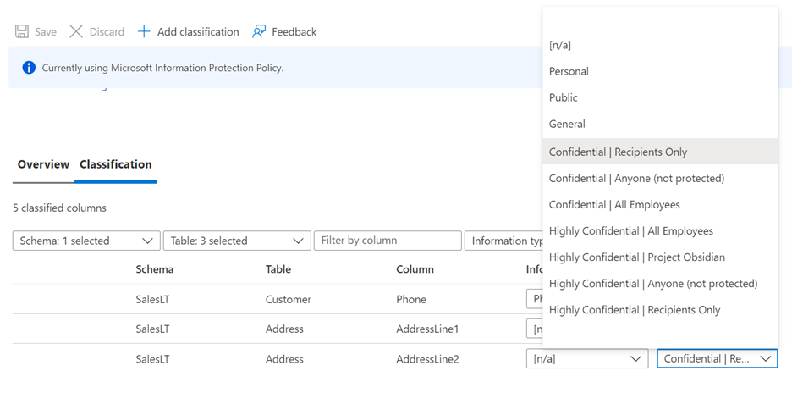This screenshot has width=792, height=393.
Task: Click the Save disk icon
Action: [x=21, y=31]
